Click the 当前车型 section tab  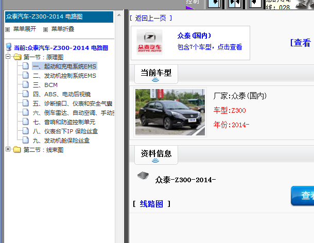coord(156,74)
